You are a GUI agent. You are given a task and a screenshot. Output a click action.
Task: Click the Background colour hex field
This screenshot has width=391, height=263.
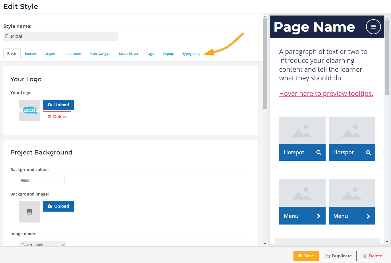point(42,181)
